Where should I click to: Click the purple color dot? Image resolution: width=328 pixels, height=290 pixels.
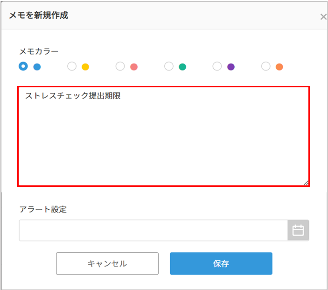point(231,67)
